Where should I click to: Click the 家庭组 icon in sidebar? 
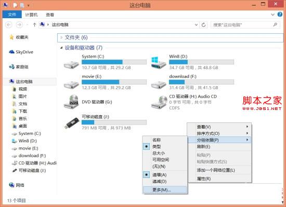click(x=11, y=67)
